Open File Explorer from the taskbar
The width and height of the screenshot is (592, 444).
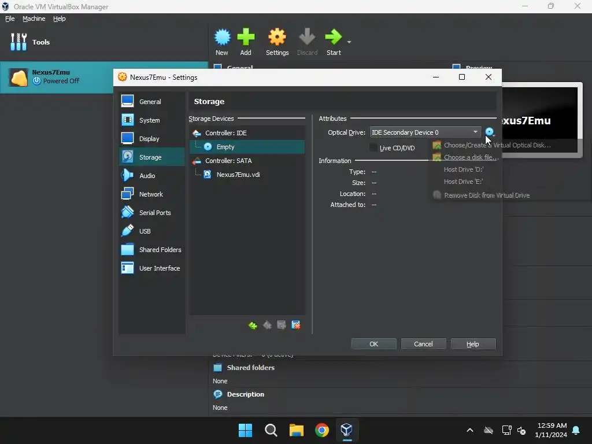pos(297,430)
